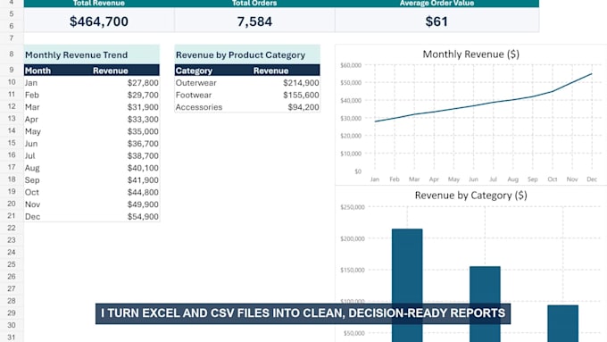This screenshot has width=607, height=342.
Task: Select the Apr month cell
Action: click(x=31, y=120)
